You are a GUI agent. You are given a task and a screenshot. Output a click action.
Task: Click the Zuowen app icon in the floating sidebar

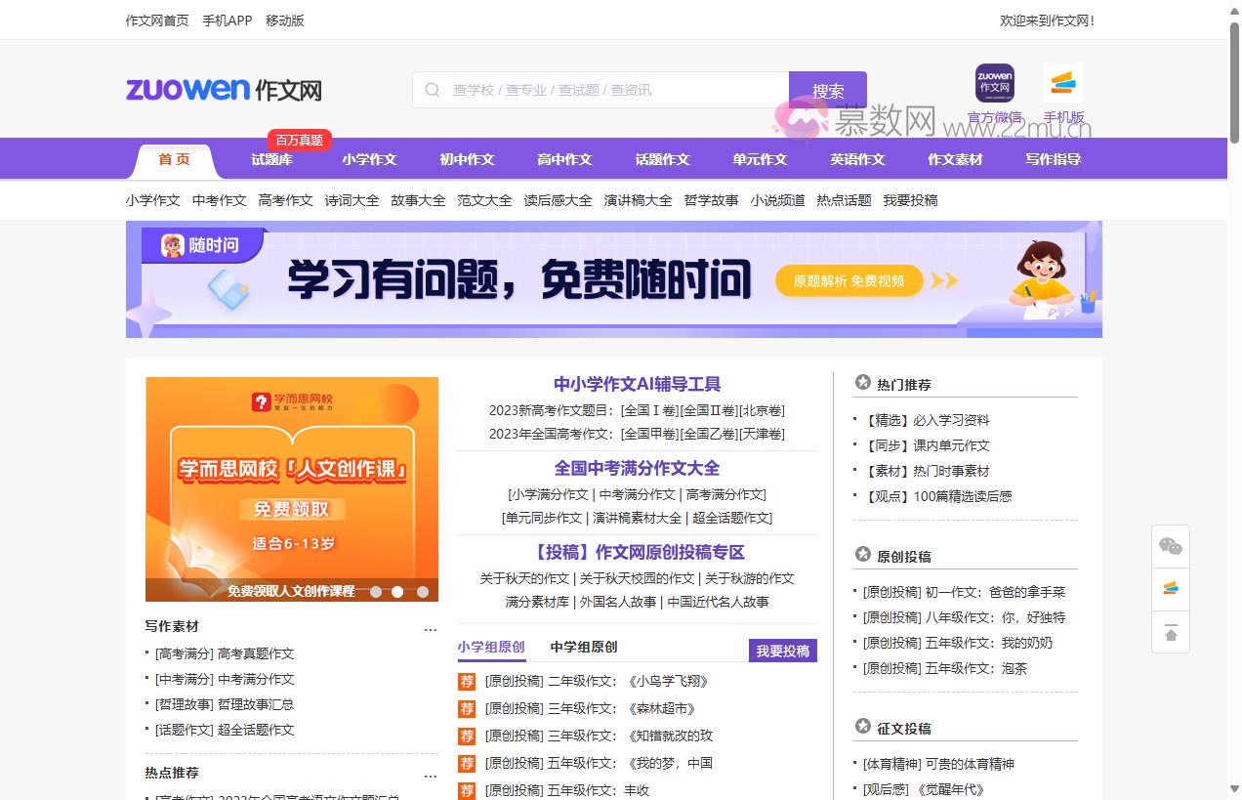(1171, 588)
